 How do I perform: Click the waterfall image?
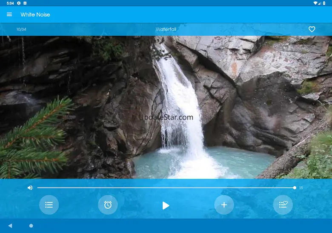click(x=166, y=107)
